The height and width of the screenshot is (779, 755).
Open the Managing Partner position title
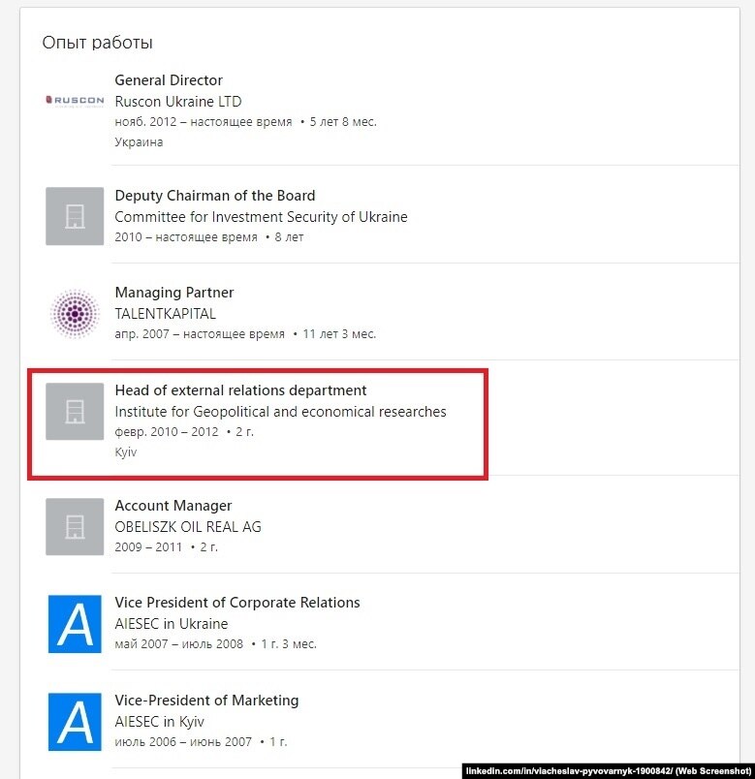click(x=173, y=293)
